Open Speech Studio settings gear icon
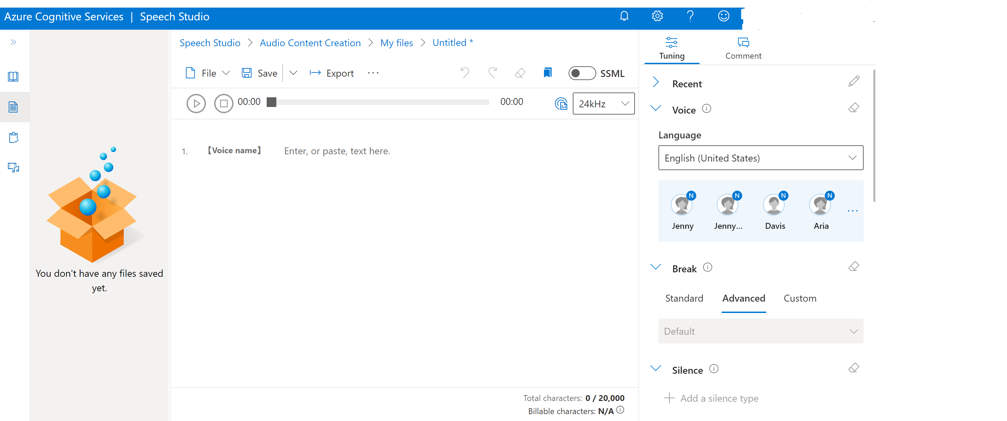The image size is (1007, 421). (657, 16)
